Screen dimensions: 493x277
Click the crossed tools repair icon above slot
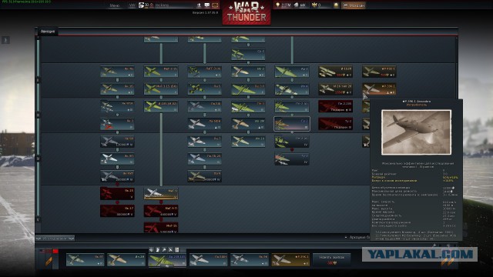tap(170, 250)
